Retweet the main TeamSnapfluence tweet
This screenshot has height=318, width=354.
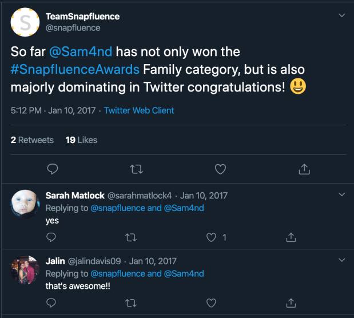[137, 169]
